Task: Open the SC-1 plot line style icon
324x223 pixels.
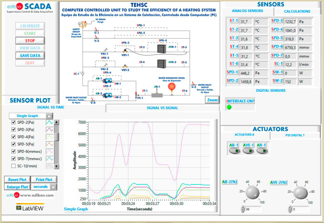Action: (x=50, y=166)
